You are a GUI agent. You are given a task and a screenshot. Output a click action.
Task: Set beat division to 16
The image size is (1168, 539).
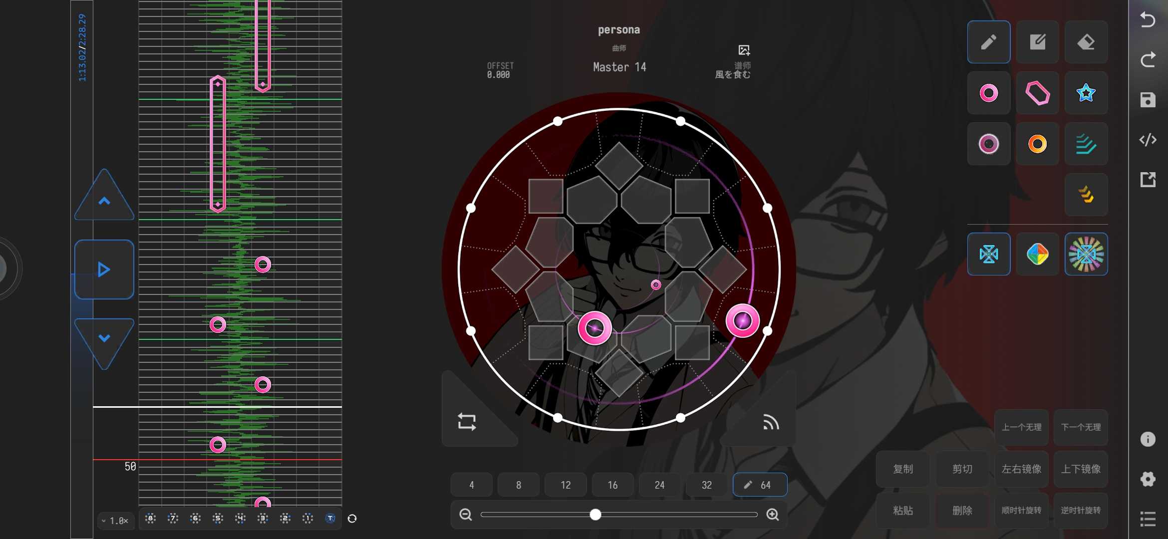point(612,485)
